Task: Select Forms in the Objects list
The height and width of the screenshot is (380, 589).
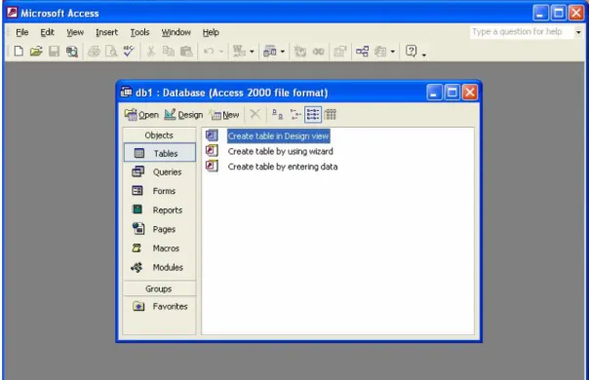Action: (x=160, y=191)
